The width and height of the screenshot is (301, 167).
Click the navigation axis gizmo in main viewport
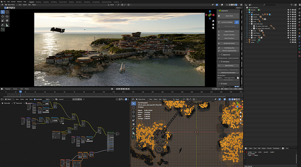(210, 15)
